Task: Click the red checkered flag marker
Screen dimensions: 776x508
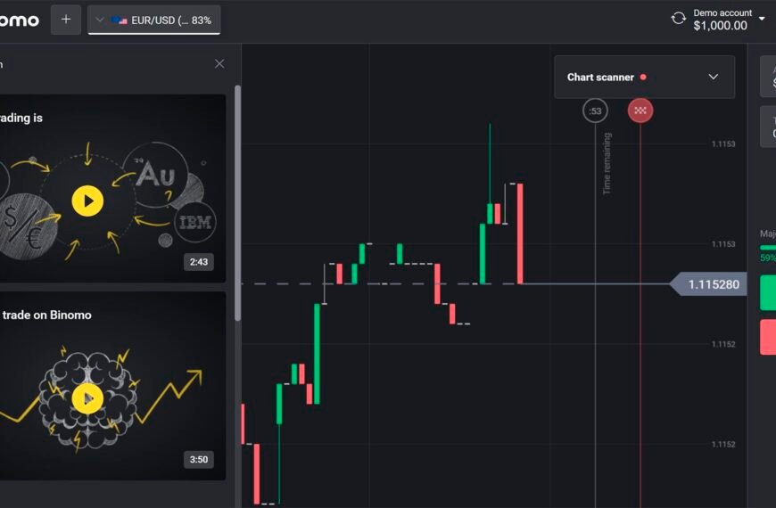Action: click(640, 111)
